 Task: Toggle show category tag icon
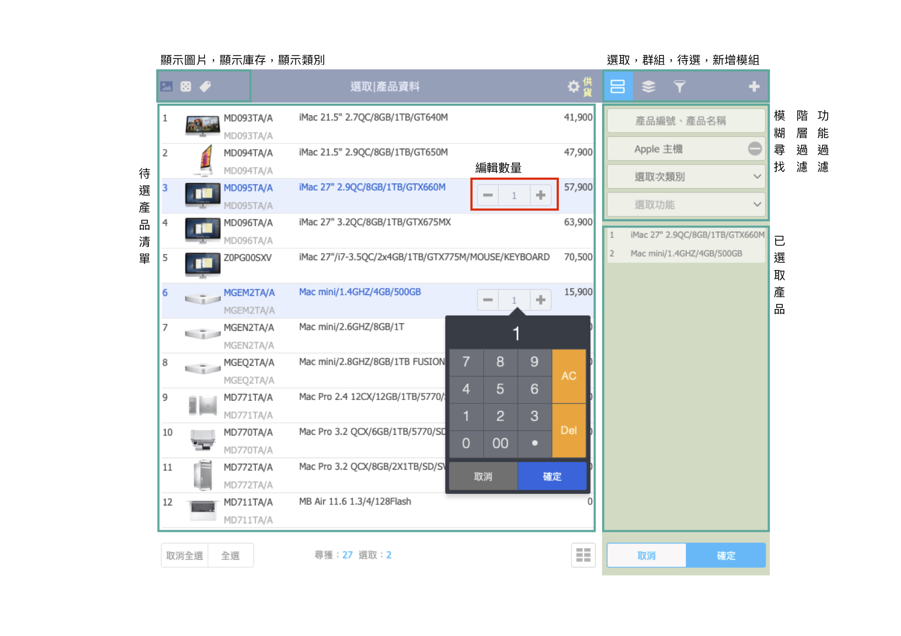205,86
